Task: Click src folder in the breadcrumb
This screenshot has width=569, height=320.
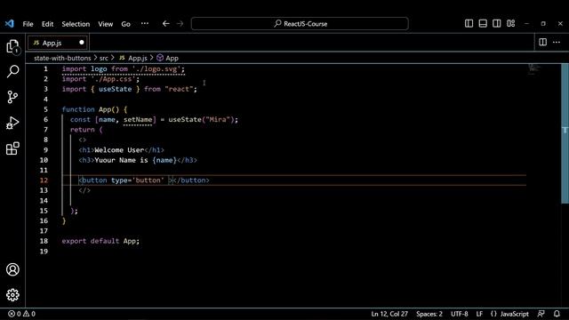Action: click(104, 58)
